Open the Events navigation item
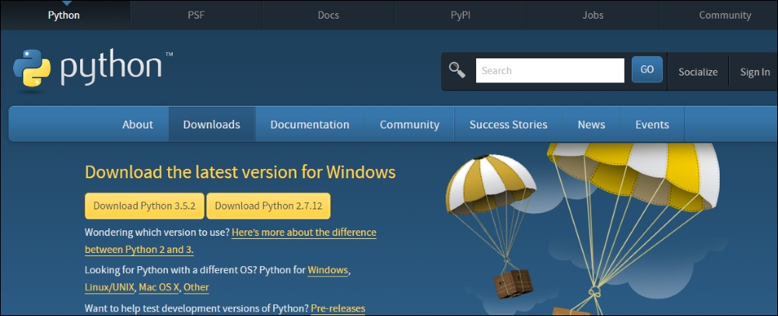Viewport: 778px width, 316px height. pyautogui.click(x=653, y=125)
